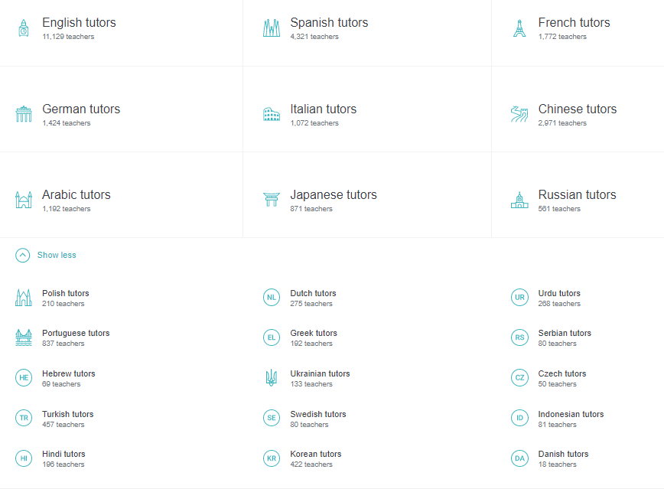
Task: Select the Dutch tutors NL badge
Action: 272,298
